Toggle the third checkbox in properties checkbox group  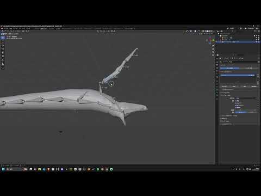pyautogui.click(x=236, y=105)
